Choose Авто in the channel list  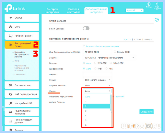(x=97, y=97)
